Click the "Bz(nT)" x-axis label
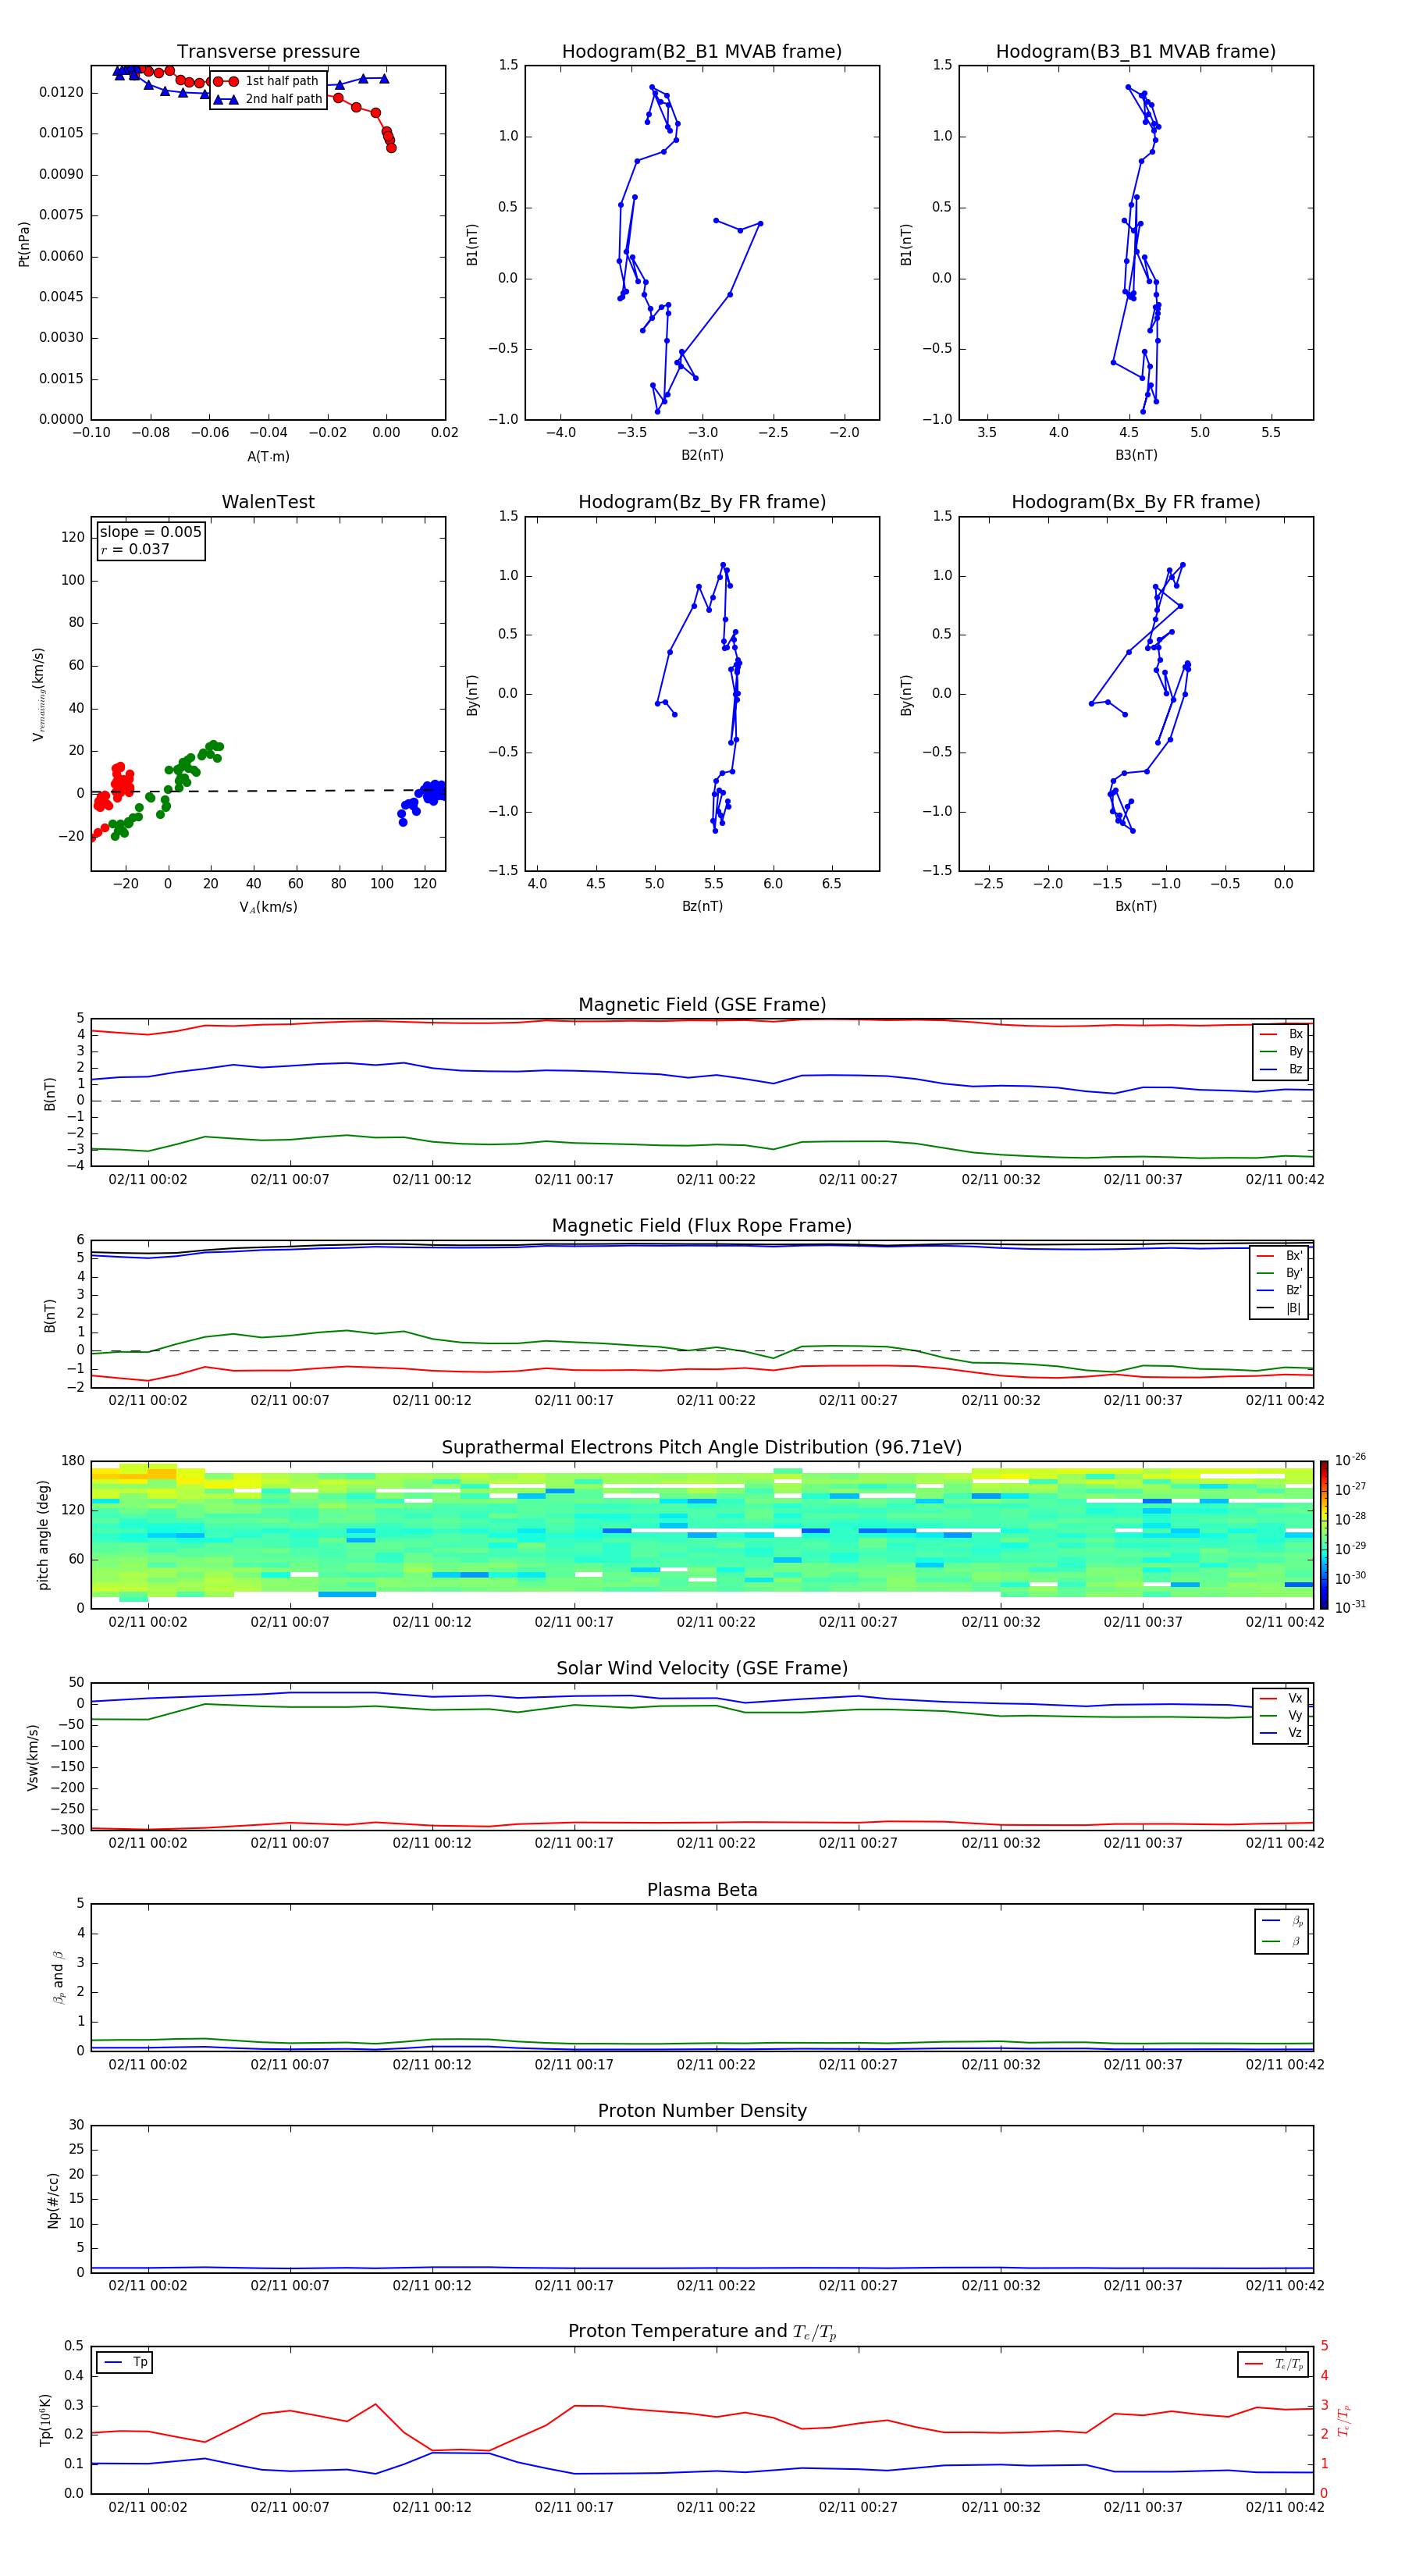 click(x=702, y=906)
